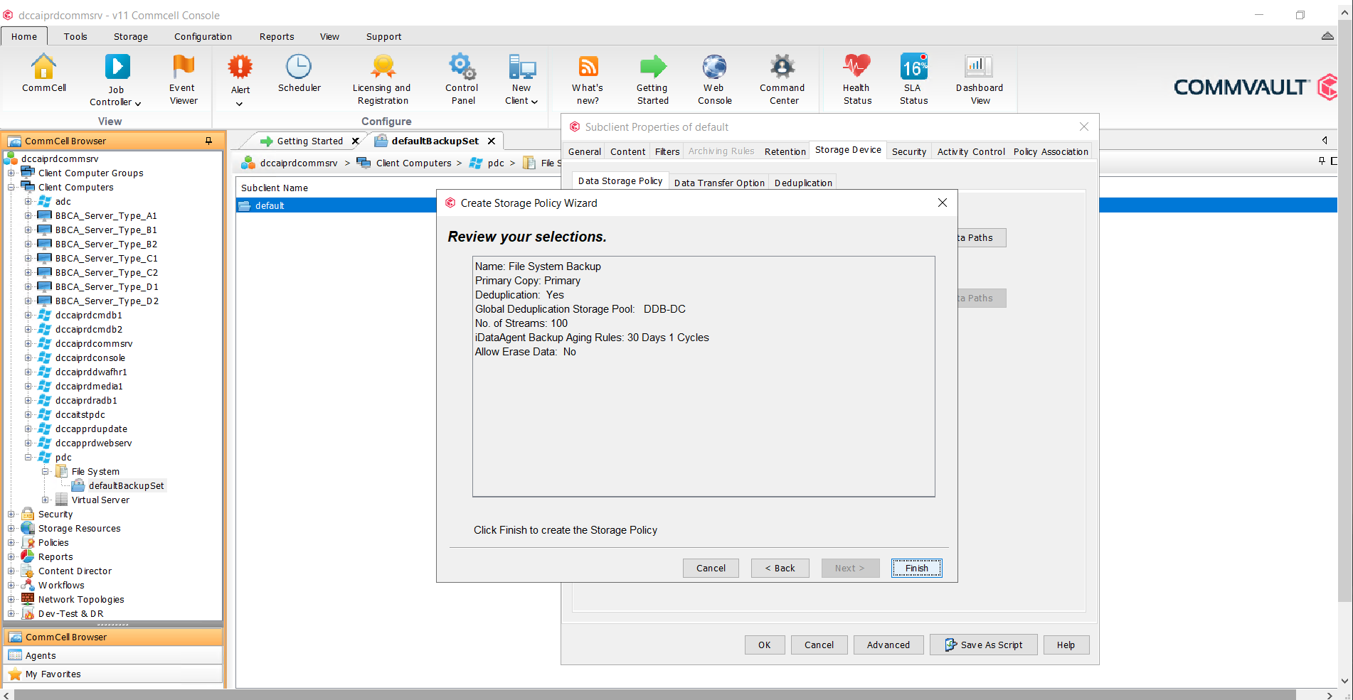Open the Scheduler clock icon
The width and height of the screenshot is (1353, 700).
point(299,67)
